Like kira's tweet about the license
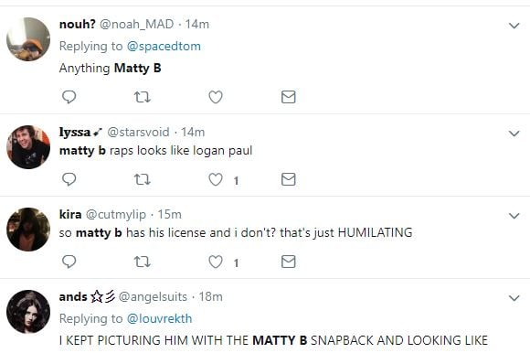Viewport: 530px width, 353px height. pos(216,262)
